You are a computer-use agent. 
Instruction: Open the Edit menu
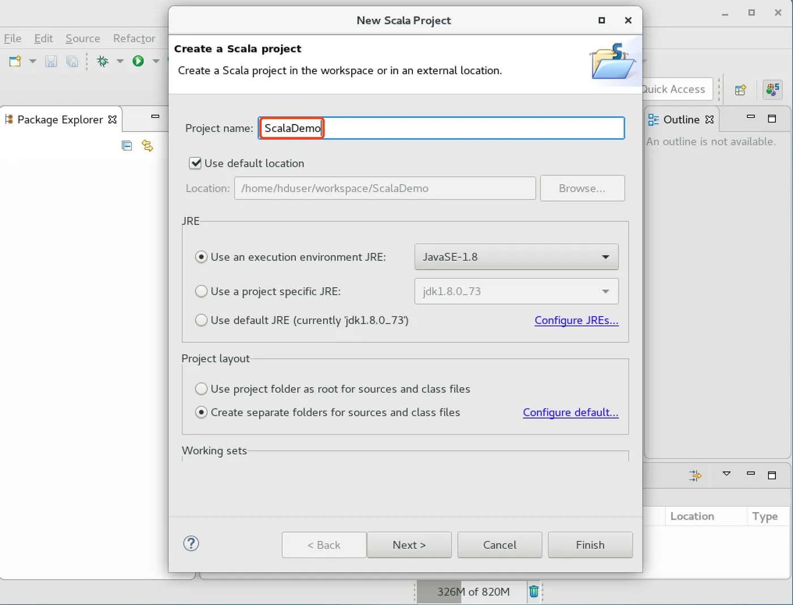point(44,39)
